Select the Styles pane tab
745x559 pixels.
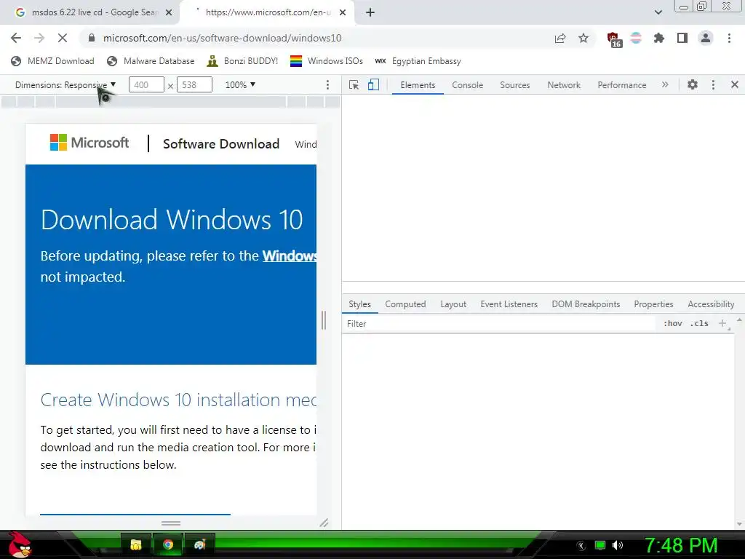[x=359, y=304]
